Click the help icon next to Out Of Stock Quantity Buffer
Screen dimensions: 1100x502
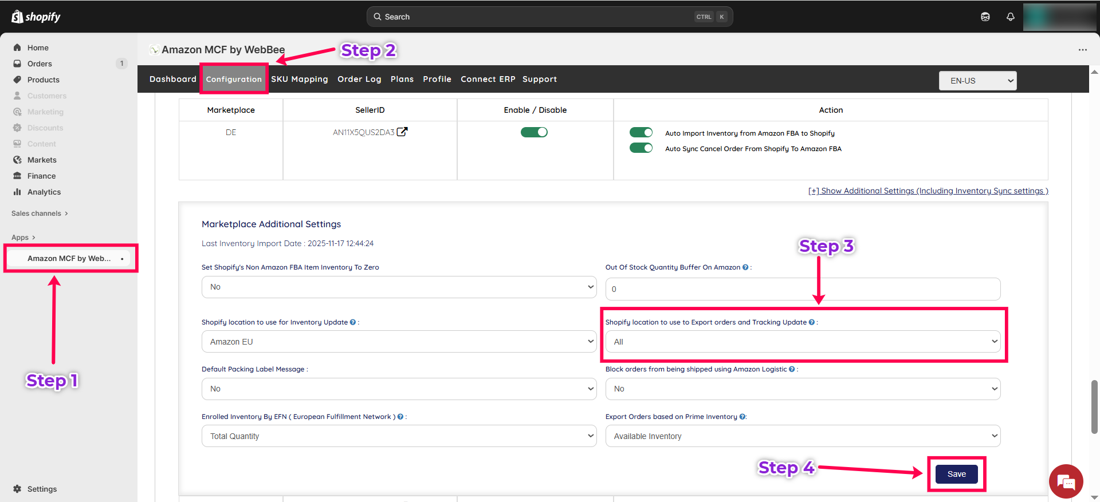click(x=745, y=267)
